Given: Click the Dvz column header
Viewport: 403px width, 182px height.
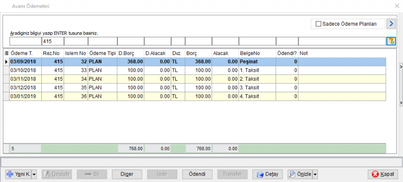Looking at the screenshot, I should point(178,53).
